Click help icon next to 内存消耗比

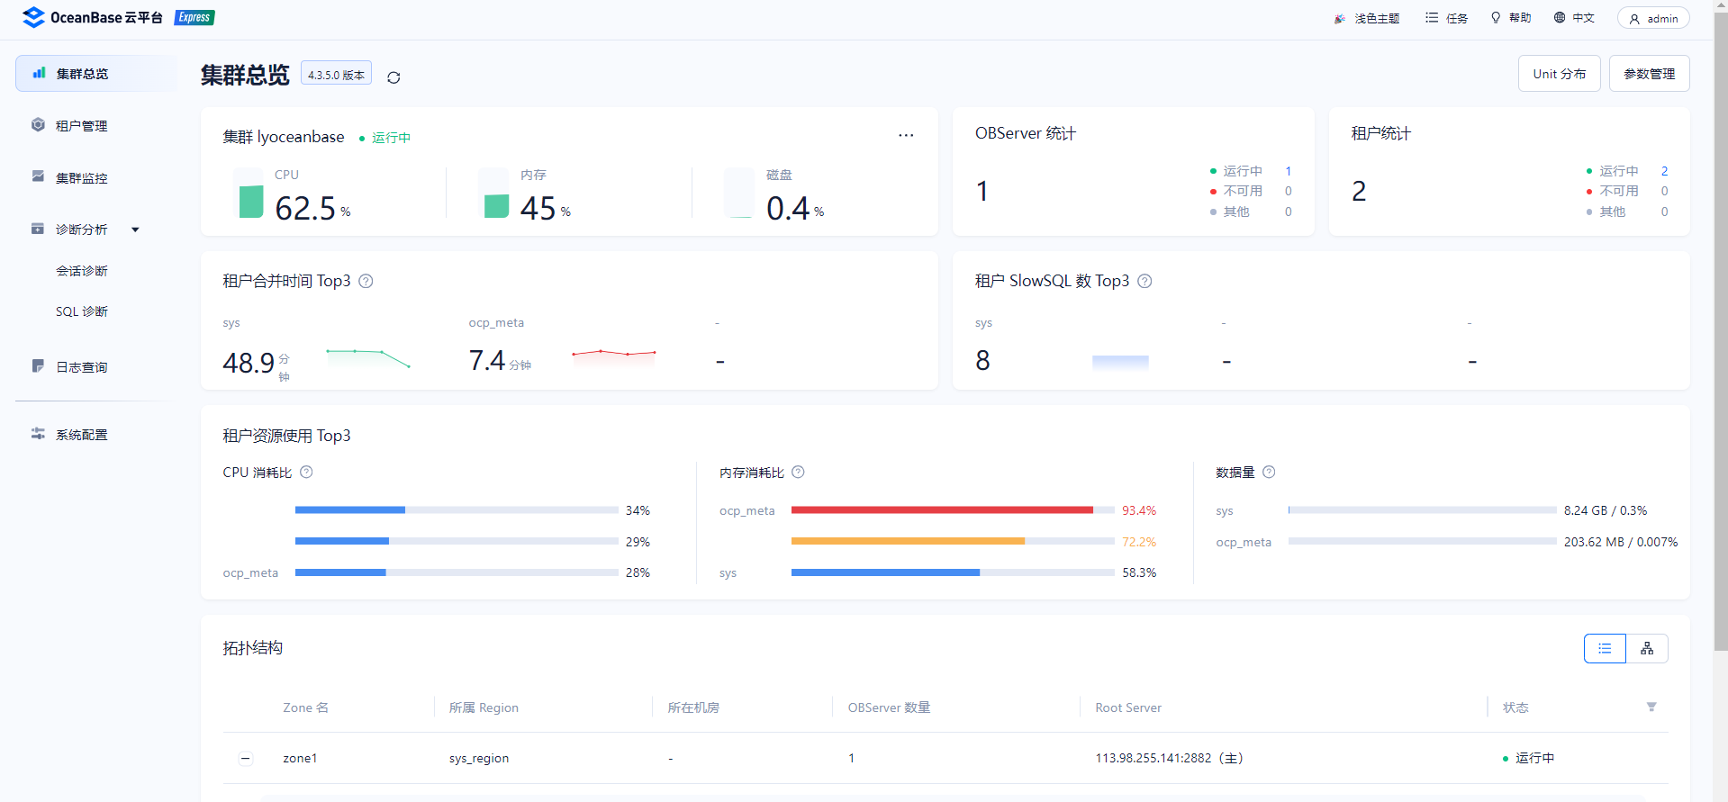tap(798, 472)
